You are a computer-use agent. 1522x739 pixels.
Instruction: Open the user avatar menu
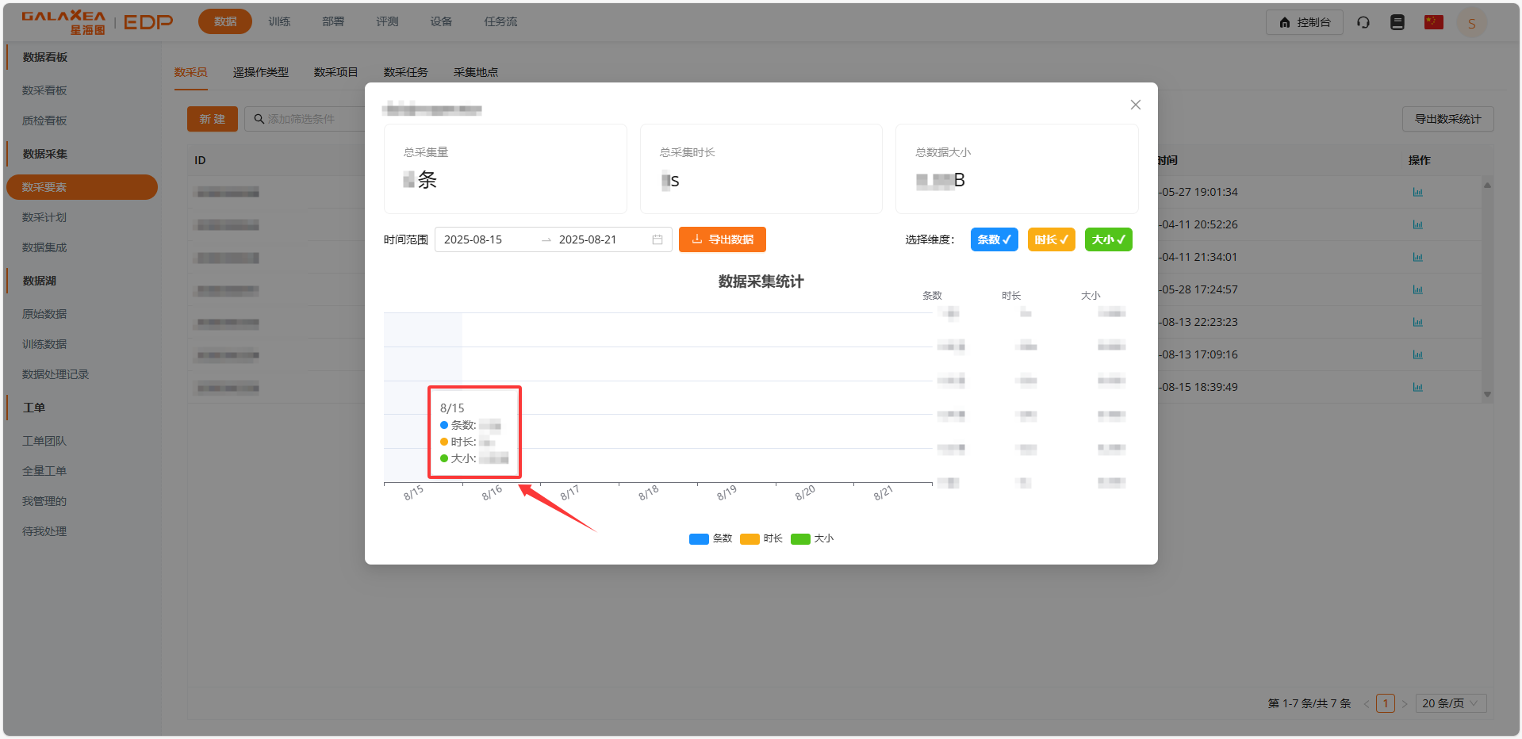(1471, 21)
